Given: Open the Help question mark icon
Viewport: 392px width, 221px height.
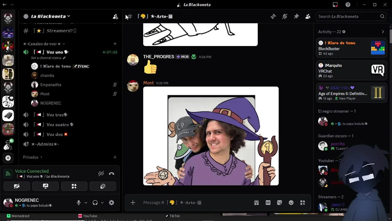Looking at the screenshot, I should click(348, 5).
